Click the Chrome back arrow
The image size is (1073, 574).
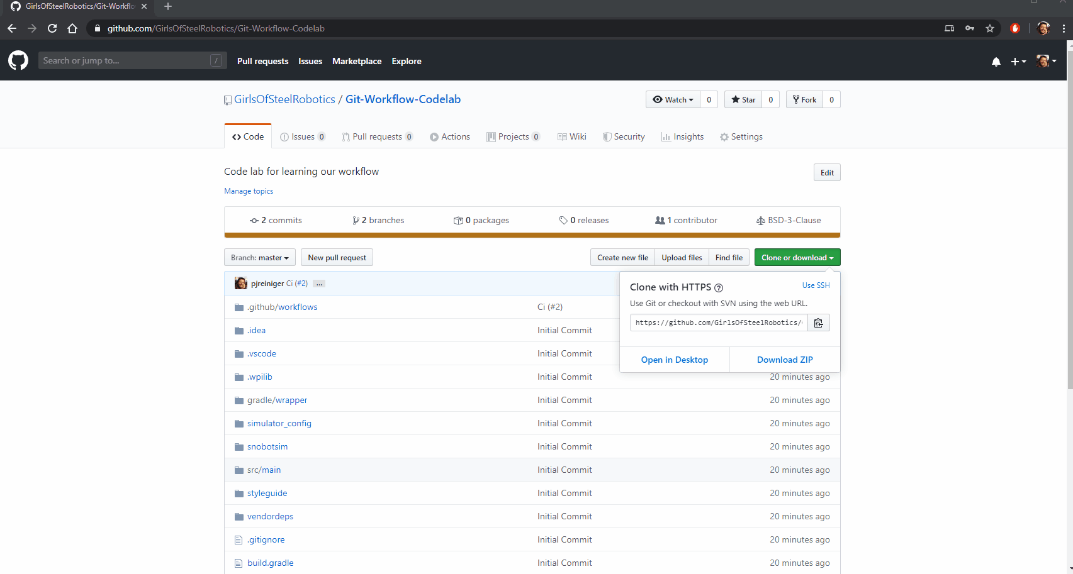[12, 28]
